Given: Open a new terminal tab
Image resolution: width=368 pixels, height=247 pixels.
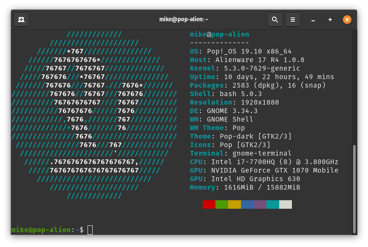Looking at the screenshot, I should click(x=21, y=20).
